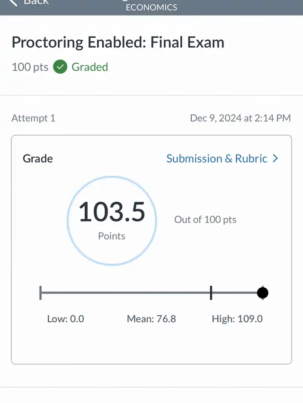Image resolution: width=303 pixels, height=403 pixels.
Task: Tap the High: 109.0 label
Action: click(x=237, y=319)
